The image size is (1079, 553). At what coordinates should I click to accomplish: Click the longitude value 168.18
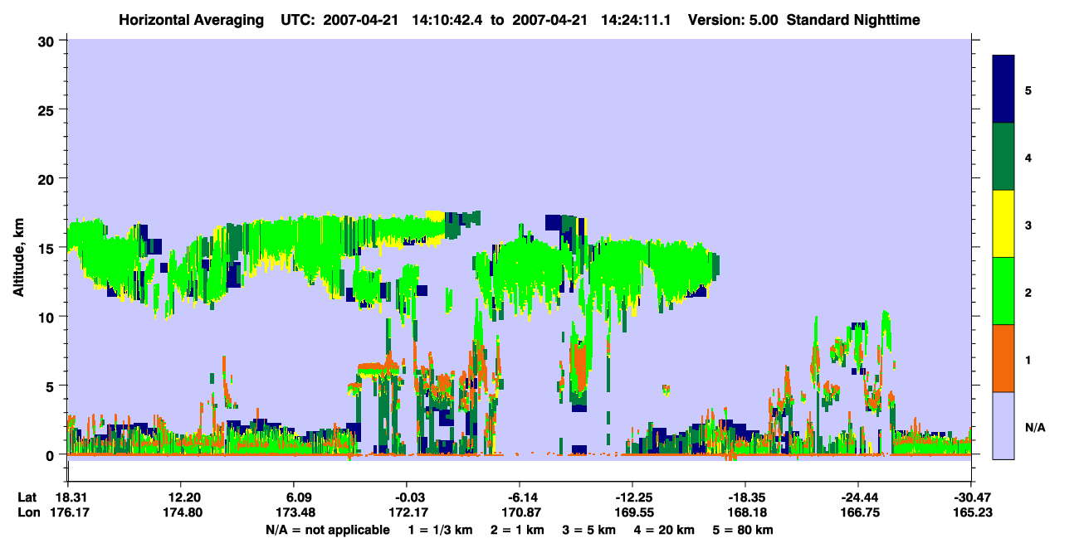pyautogui.click(x=745, y=512)
